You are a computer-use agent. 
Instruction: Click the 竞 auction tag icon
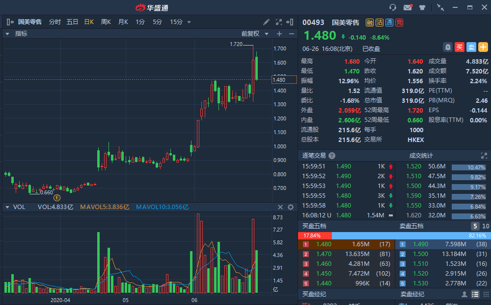(x=399, y=23)
